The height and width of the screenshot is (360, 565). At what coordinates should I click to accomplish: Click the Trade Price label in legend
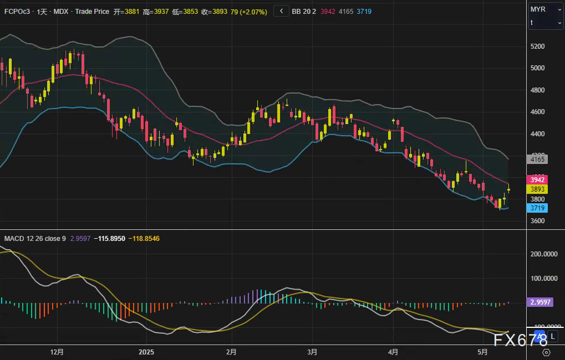(92, 12)
